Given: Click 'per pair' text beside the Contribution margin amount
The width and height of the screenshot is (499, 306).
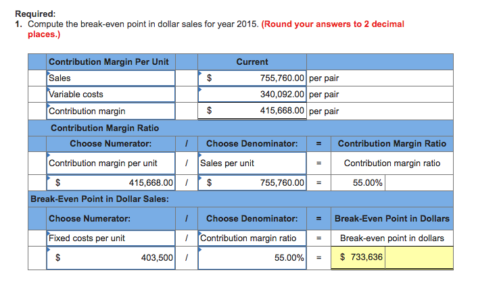Looking at the screenshot, I should (x=324, y=111).
